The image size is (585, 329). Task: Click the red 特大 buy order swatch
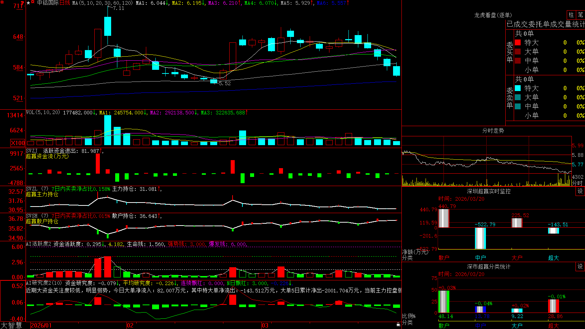[518, 42]
